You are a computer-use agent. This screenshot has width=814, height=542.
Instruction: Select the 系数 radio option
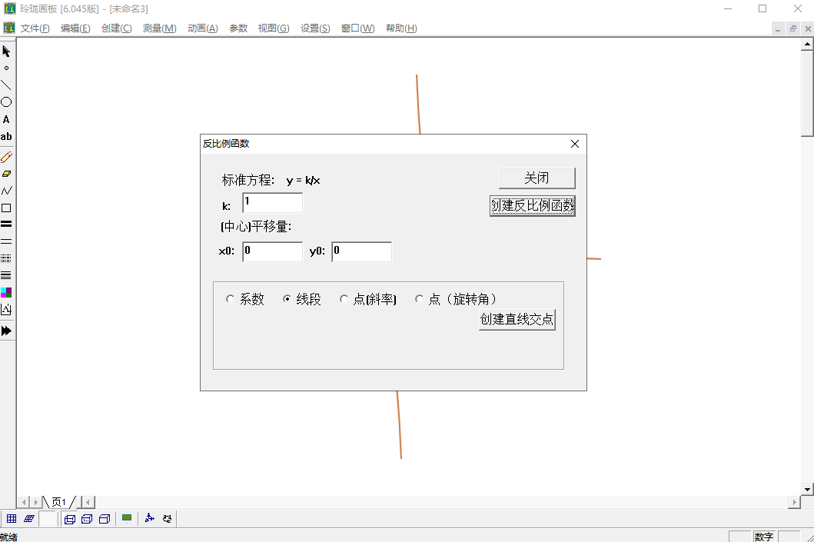(x=230, y=300)
